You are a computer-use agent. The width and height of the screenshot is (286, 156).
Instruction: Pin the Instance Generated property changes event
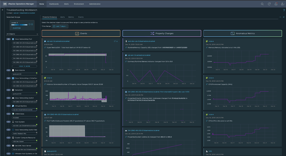point(45,84)
